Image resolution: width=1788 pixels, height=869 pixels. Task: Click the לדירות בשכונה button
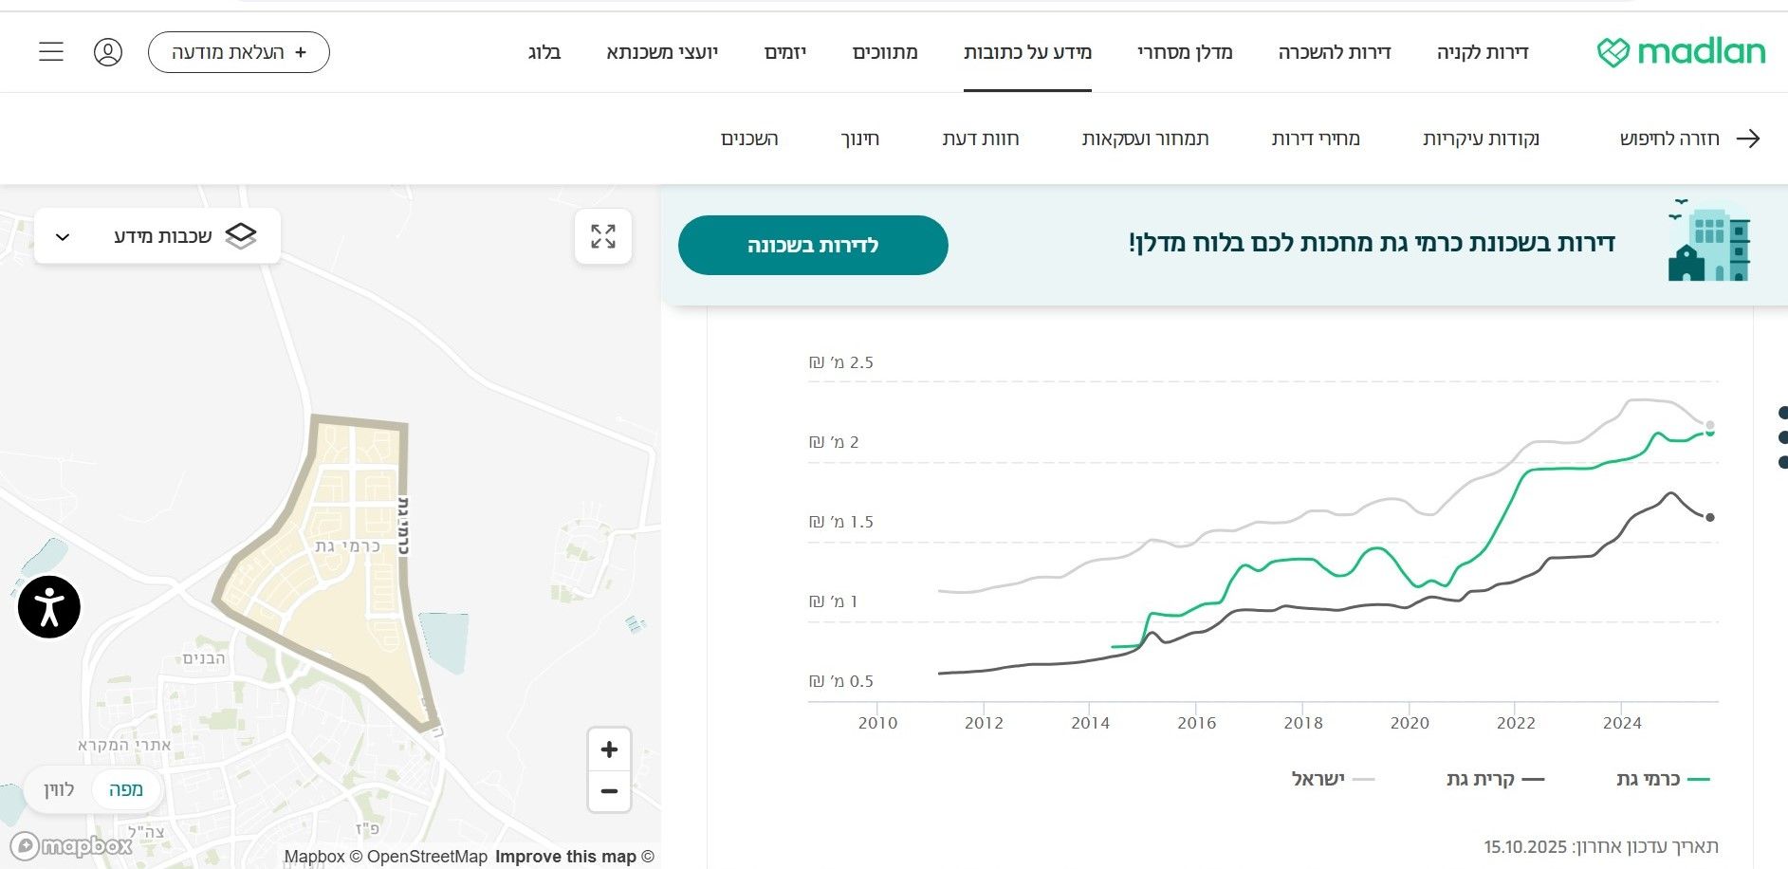click(x=813, y=246)
